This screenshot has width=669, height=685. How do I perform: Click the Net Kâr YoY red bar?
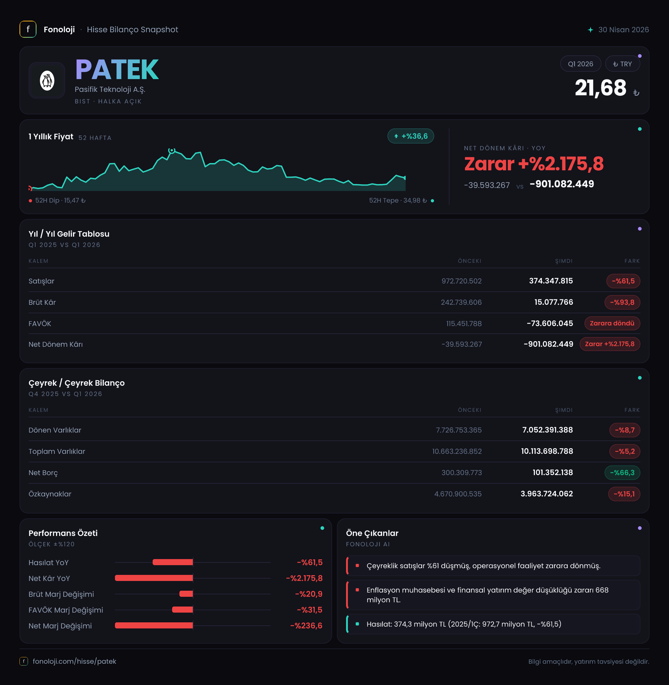click(154, 578)
